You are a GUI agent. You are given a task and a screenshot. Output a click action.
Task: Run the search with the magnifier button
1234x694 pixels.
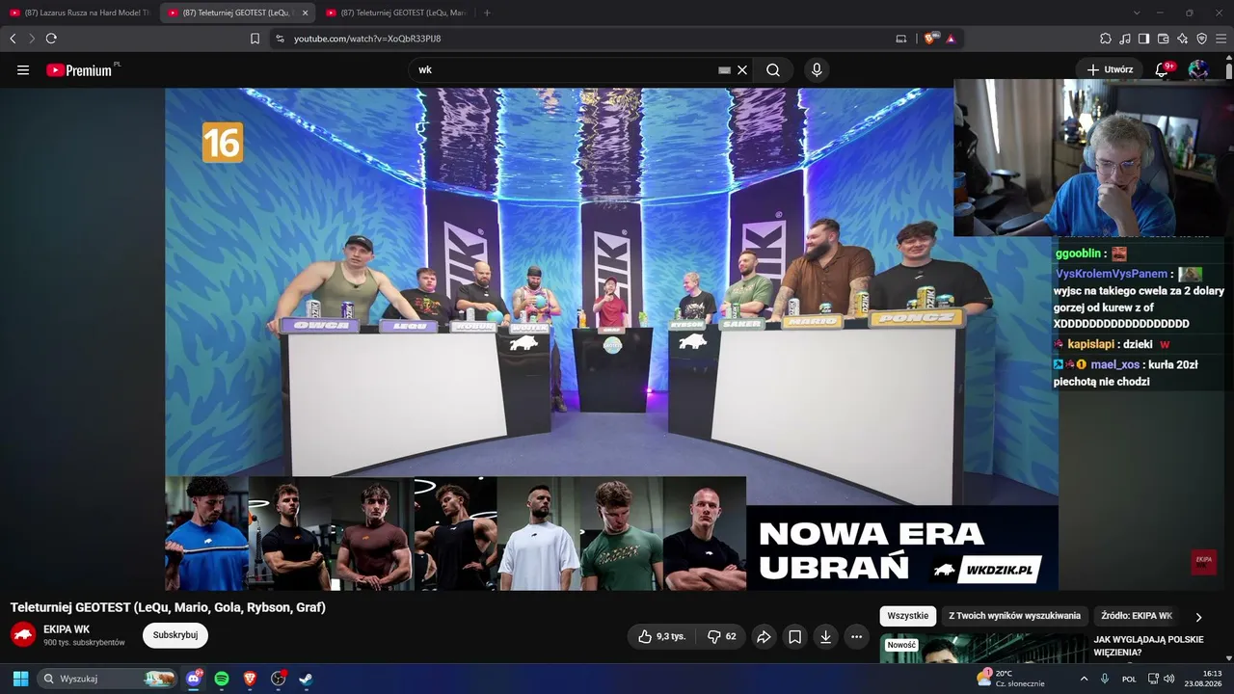pos(773,70)
